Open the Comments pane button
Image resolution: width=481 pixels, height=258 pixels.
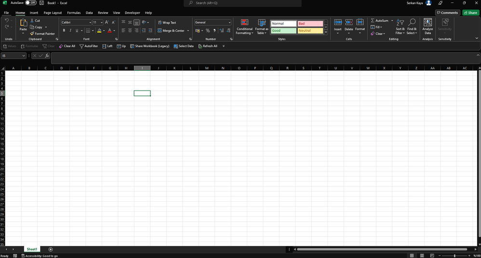pos(448,13)
